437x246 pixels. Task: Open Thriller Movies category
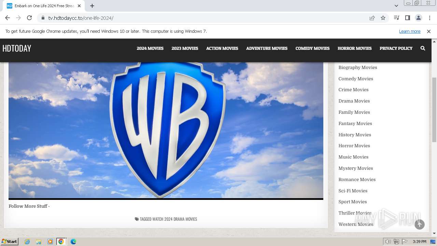[x=355, y=213]
